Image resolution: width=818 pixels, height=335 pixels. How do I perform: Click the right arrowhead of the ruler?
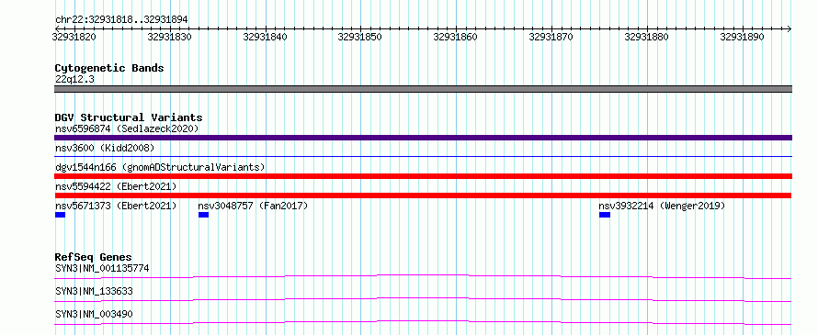(790, 28)
